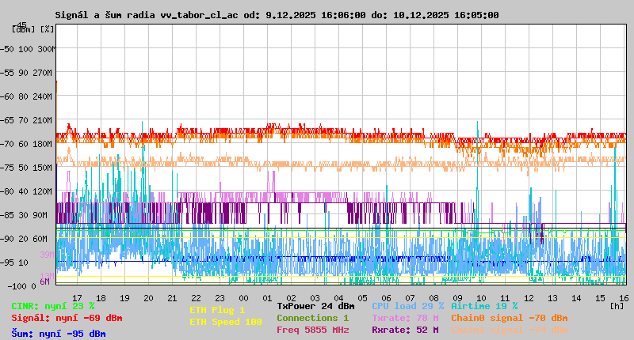This screenshot has height=340, width=634.
Task: Select the TxPower 24 dBm legend text
Action: pos(315,306)
